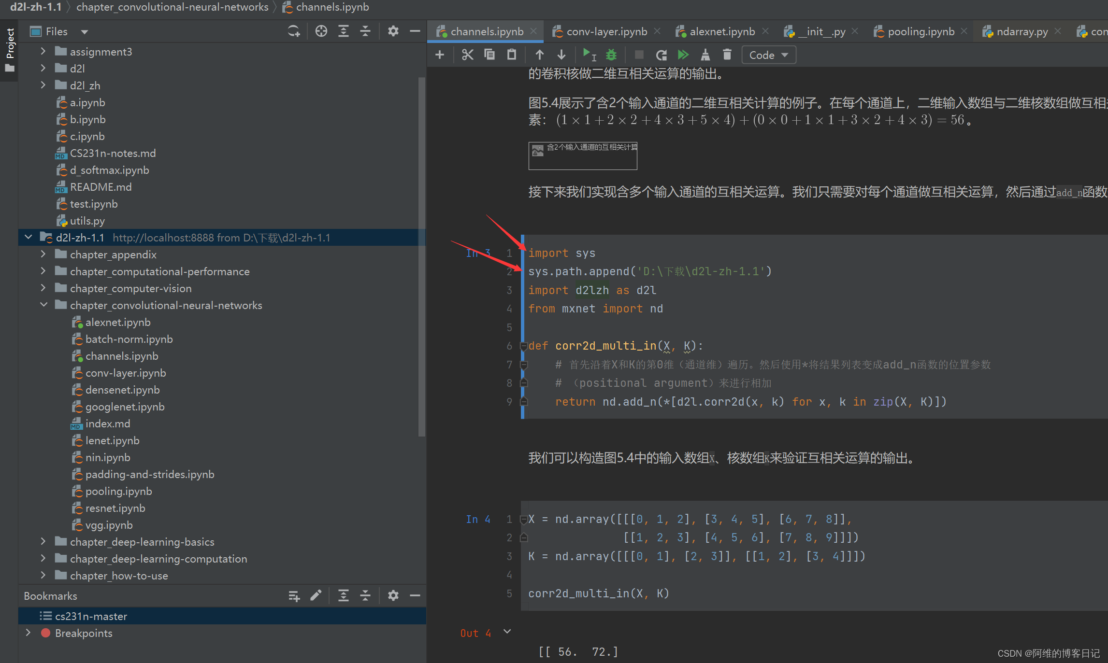Expand chapter_computational-performance folder
The width and height of the screenshot is (1108, 663).
pyautogui.click(x=43, y=271)
